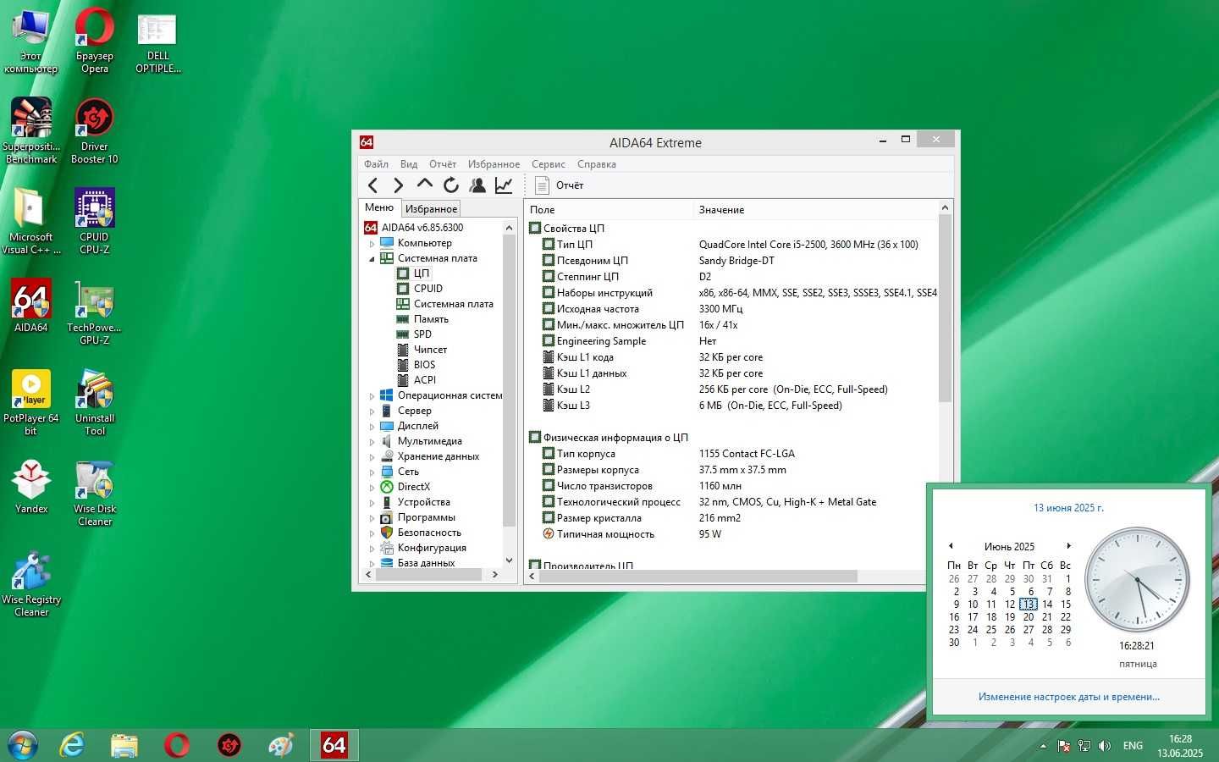Select the Кэш L3 row
The image size is (1219, 762).
click(732, 406)
